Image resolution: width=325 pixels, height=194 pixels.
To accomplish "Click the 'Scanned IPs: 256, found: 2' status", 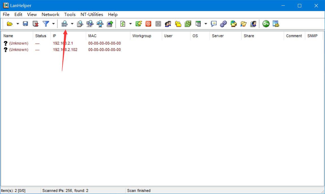I will pyautogui.click(x=65, y=191).
